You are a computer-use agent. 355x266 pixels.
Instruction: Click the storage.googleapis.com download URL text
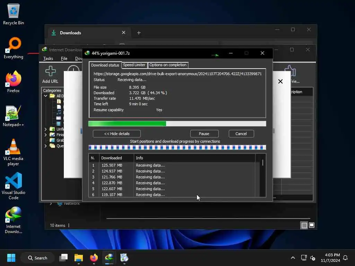177,74
